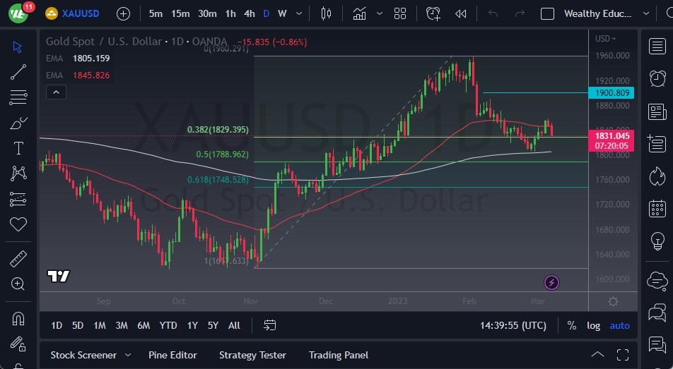This screenshot has height=369, width=673.
Task: Expand the time interval dropdown arrow
Action: click(x=300, y=13)
